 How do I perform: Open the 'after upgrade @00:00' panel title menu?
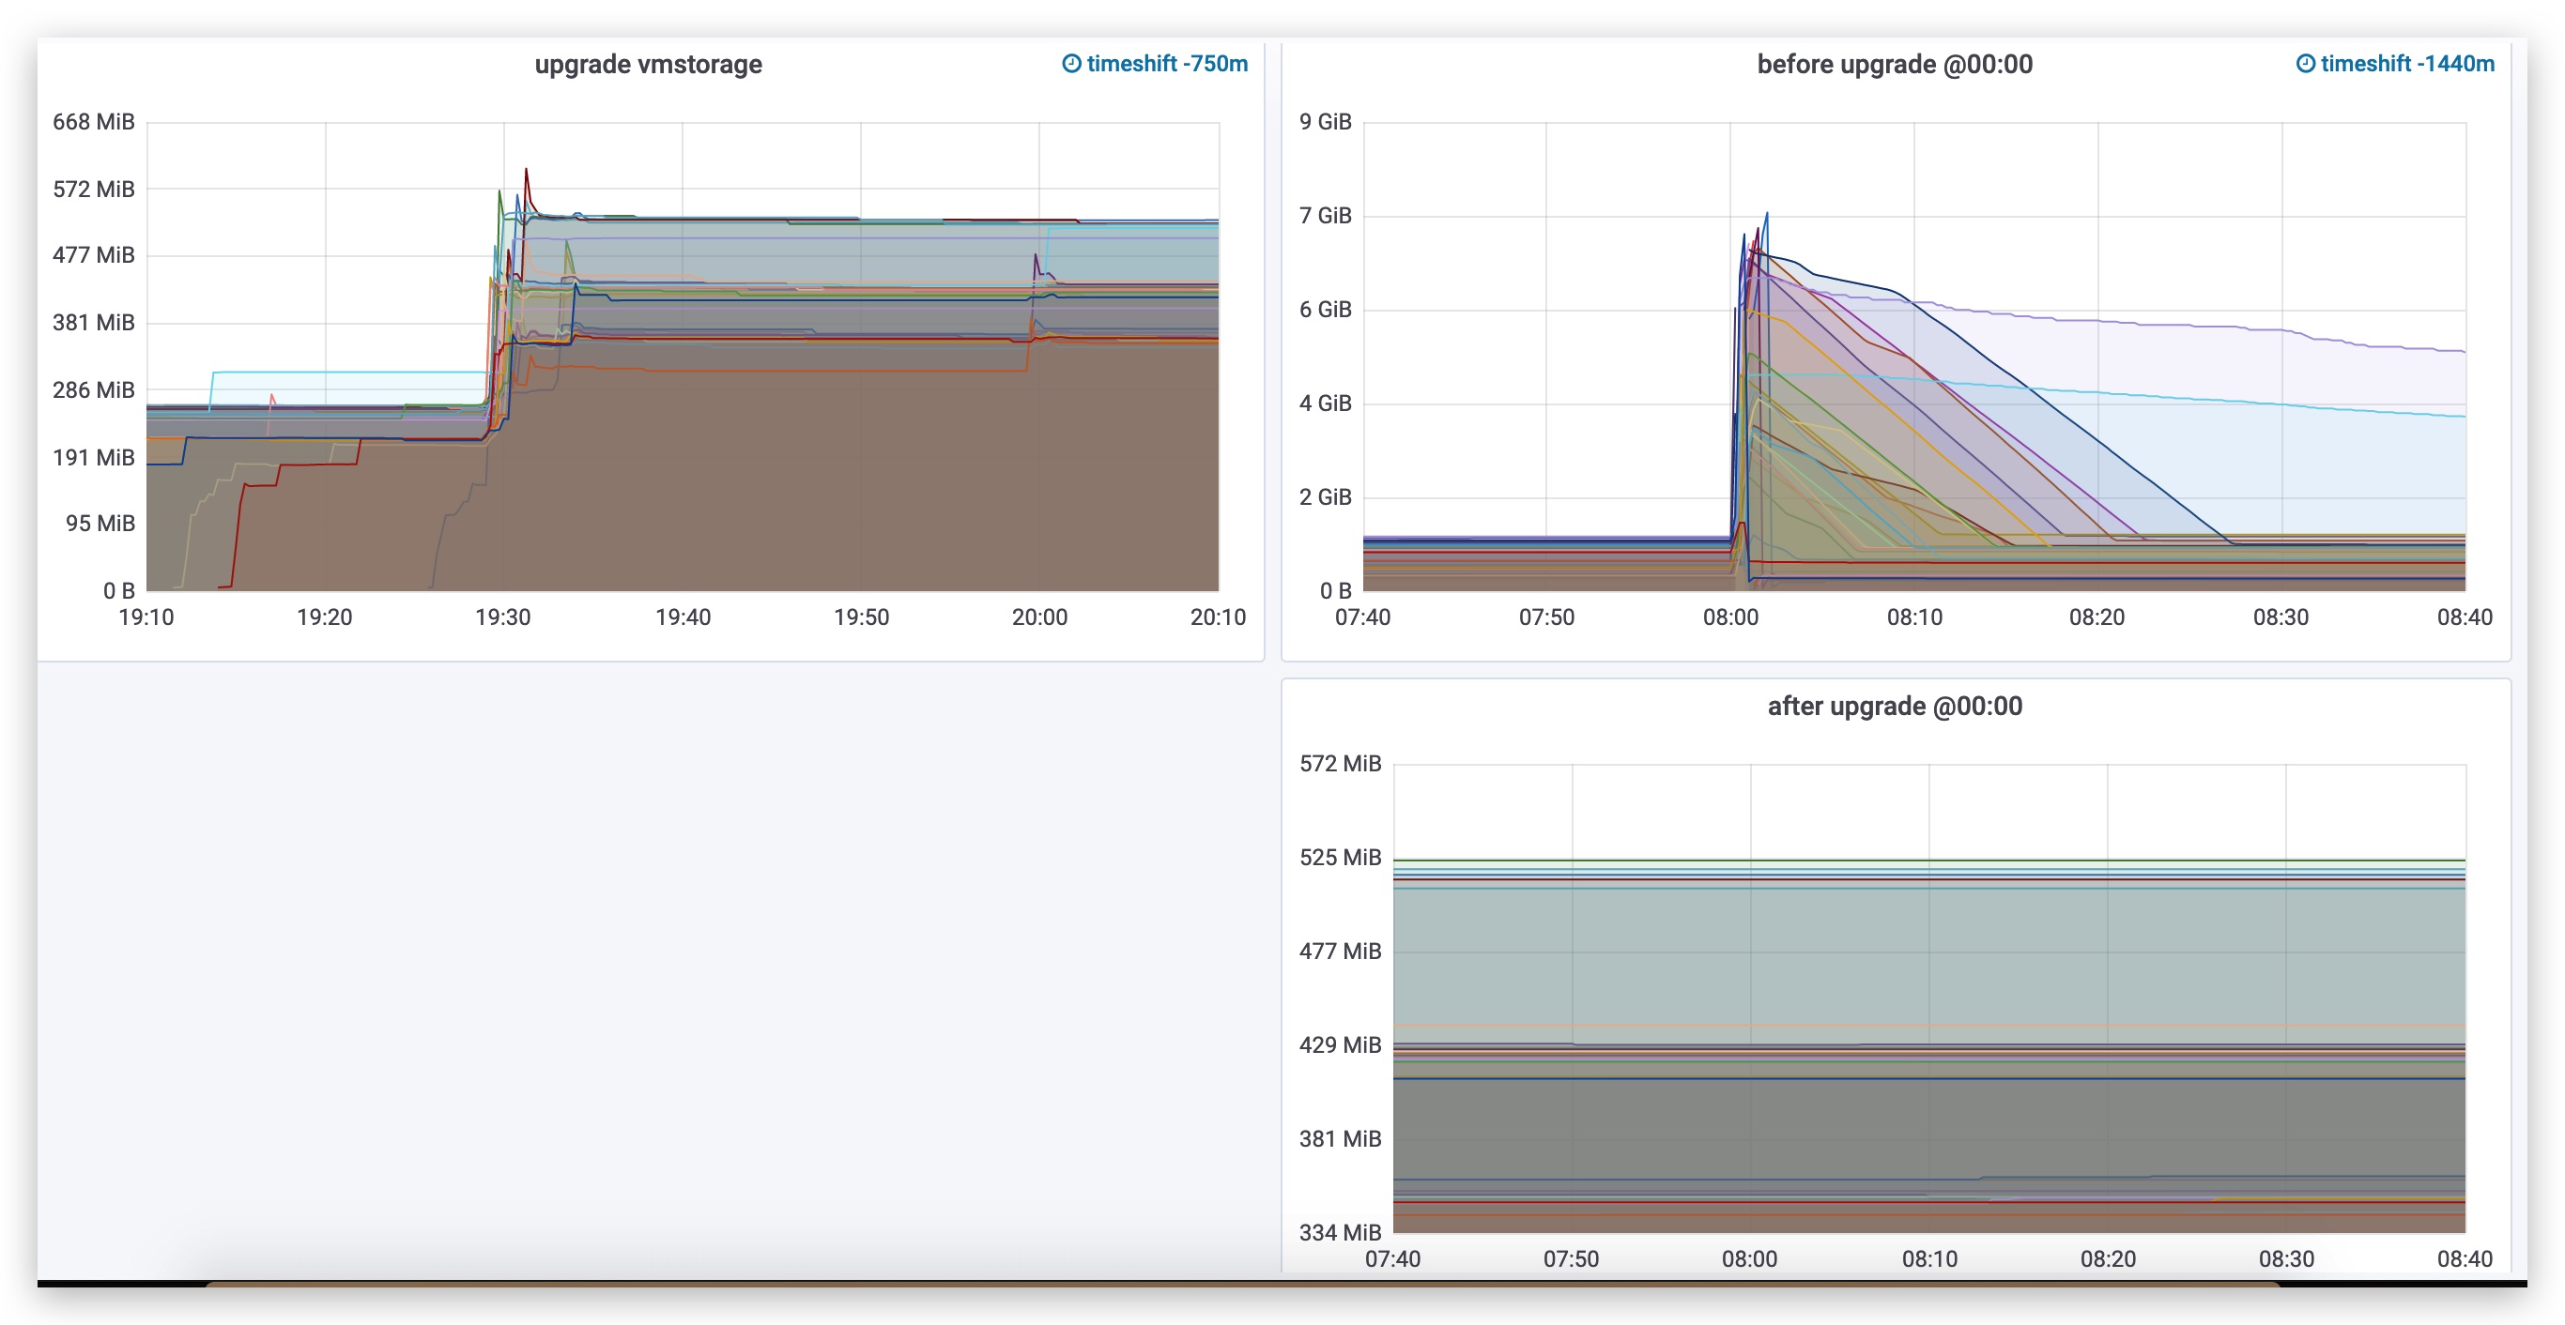click(x=1894, y=706)
